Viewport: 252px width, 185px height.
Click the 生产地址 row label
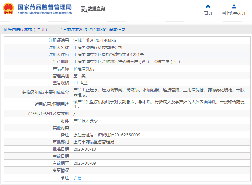(x=61, y=62)
